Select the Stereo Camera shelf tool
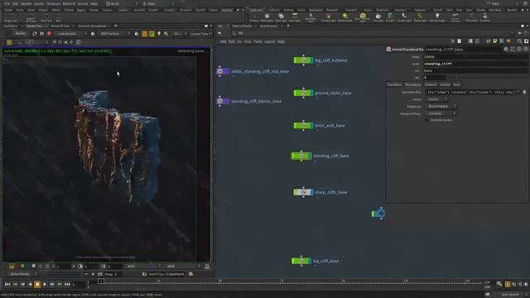Screen dimensions: 530x298 (x=455, y=17)
